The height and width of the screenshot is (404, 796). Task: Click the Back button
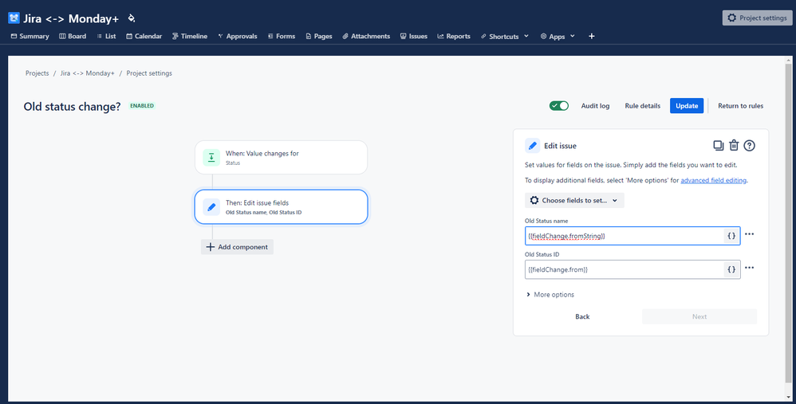coord(582,316)
